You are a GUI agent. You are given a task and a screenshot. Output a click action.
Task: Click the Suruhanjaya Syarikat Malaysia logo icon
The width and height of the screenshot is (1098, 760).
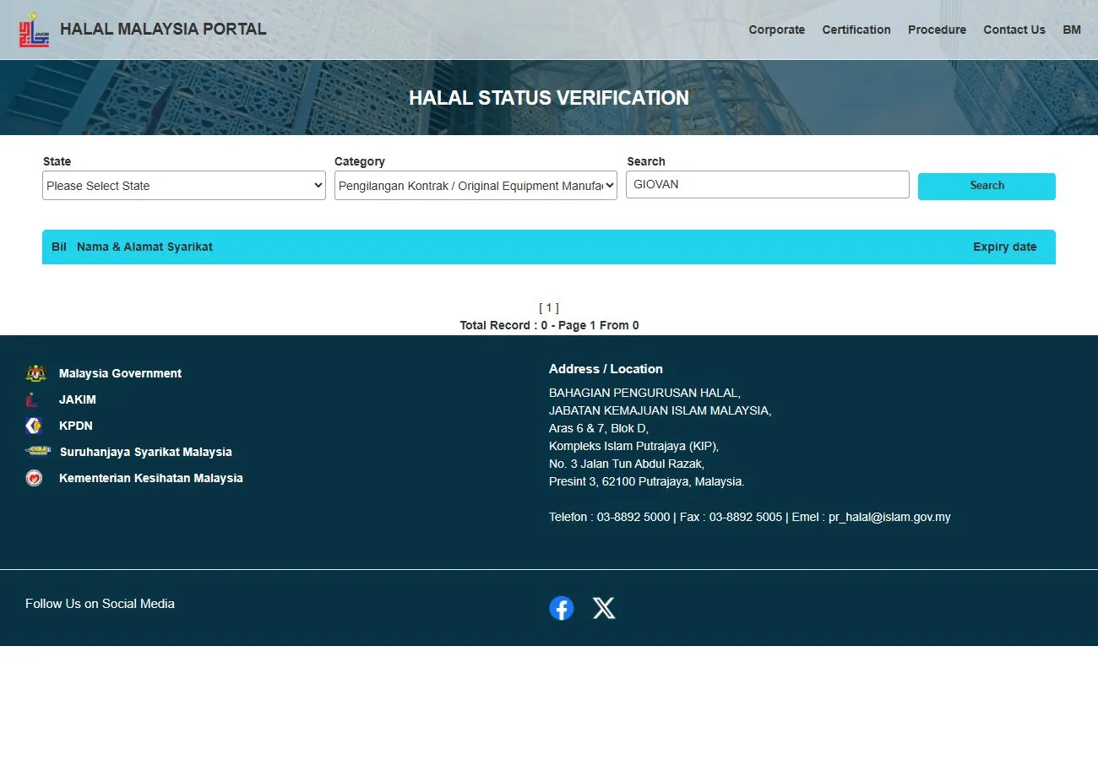tap(37, 451)
